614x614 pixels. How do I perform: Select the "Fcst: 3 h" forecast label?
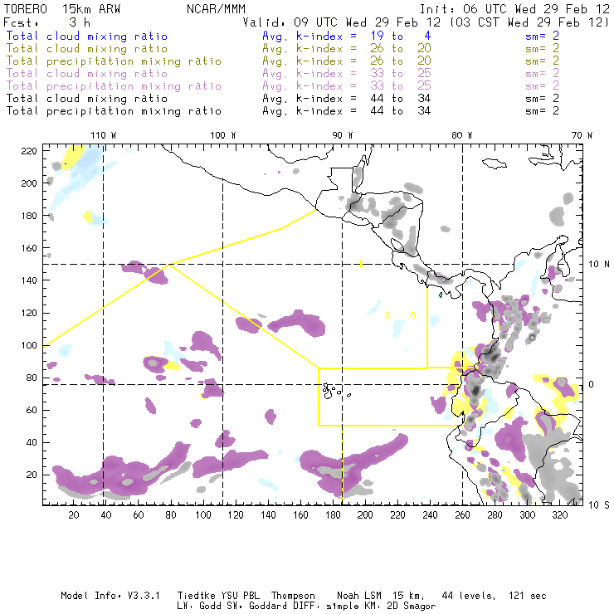click(47, 22)
